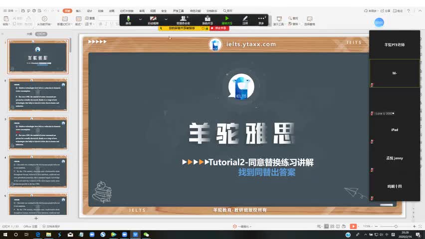Click the Find (查找) button in ribbon
This screenshot has width=425, height=239.
point(293,18)
